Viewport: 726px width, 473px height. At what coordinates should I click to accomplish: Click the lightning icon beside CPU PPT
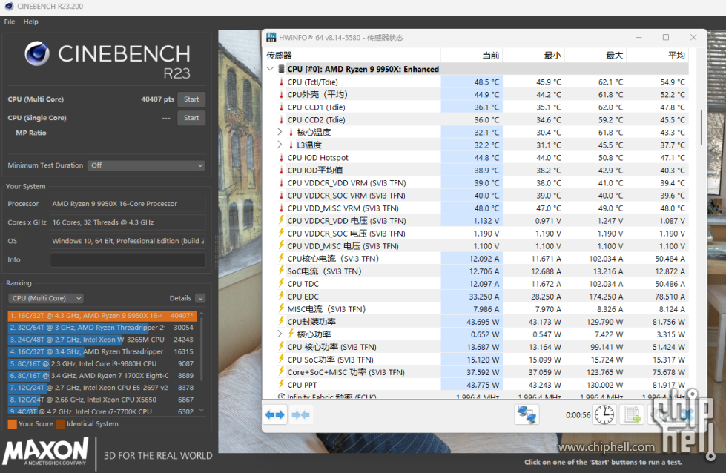(281, 385)
